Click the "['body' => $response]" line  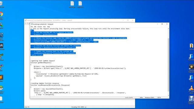click(45, 94)
